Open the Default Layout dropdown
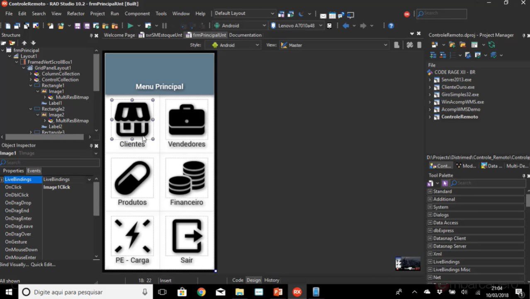Screen dimensions: 530x299 click(244, 13)
